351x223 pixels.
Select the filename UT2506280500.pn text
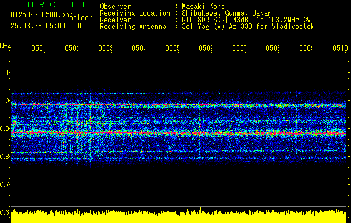40,15
